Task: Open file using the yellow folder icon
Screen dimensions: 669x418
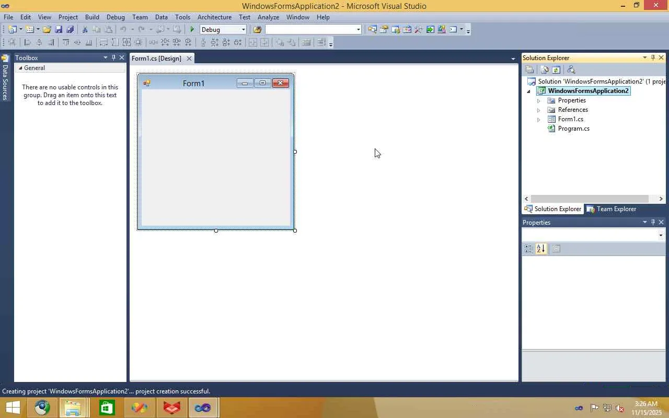Action: pyautogui.click(x=47, y=30)
